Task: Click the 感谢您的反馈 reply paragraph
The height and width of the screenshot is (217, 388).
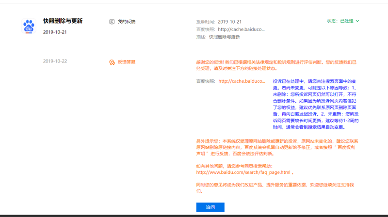Action: point(276,65)
